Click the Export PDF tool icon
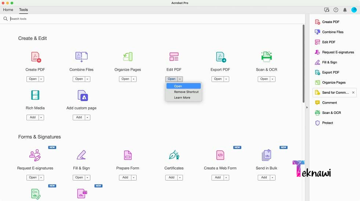 [221, 57]
